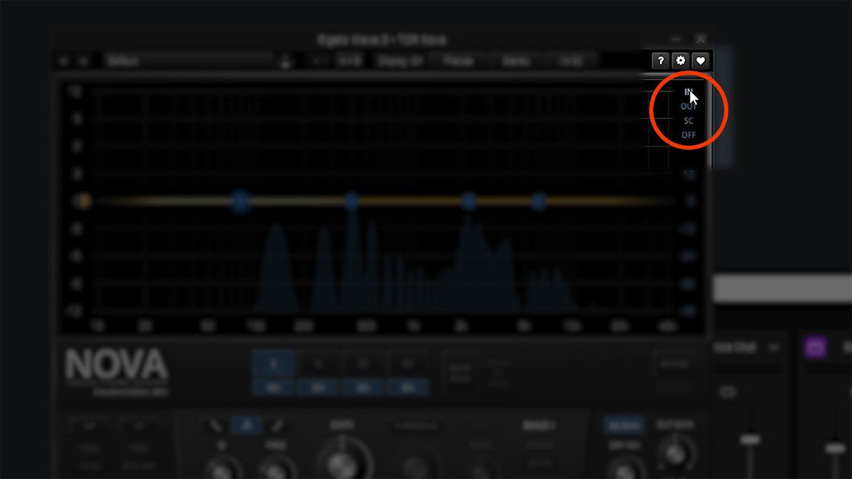
Task: Click the redo arrow in the toolbar
Action: (83, 61)
